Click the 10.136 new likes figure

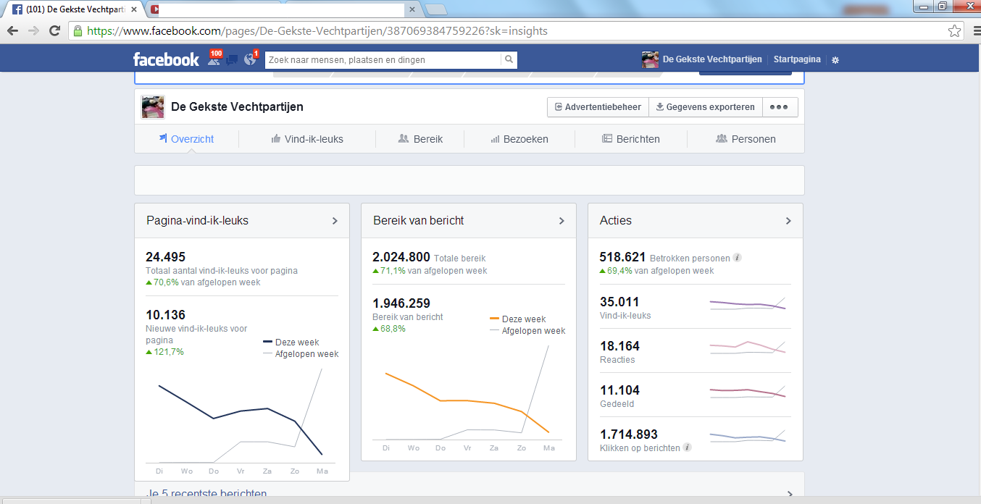[x=165, y=315]
